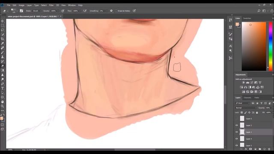Toggle lock transparent pixels
The image size is (274, 154).
click(241, 113)
